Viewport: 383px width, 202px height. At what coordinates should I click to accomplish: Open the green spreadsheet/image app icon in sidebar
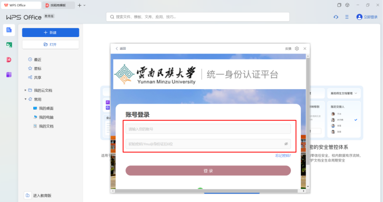9,45
